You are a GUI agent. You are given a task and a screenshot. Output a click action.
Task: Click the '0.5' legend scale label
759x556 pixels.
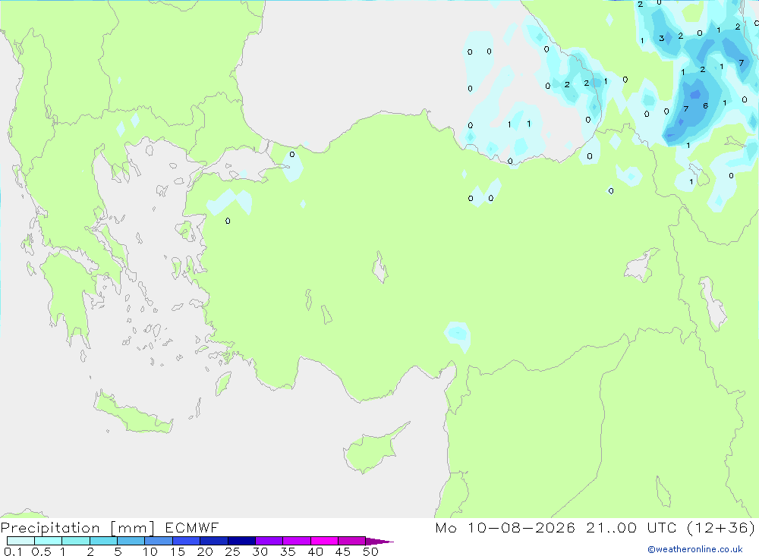coord(41,551)
